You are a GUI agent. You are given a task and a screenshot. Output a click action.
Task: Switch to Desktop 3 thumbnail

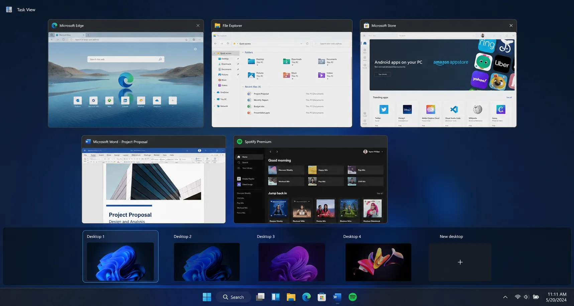click(292, 262)
